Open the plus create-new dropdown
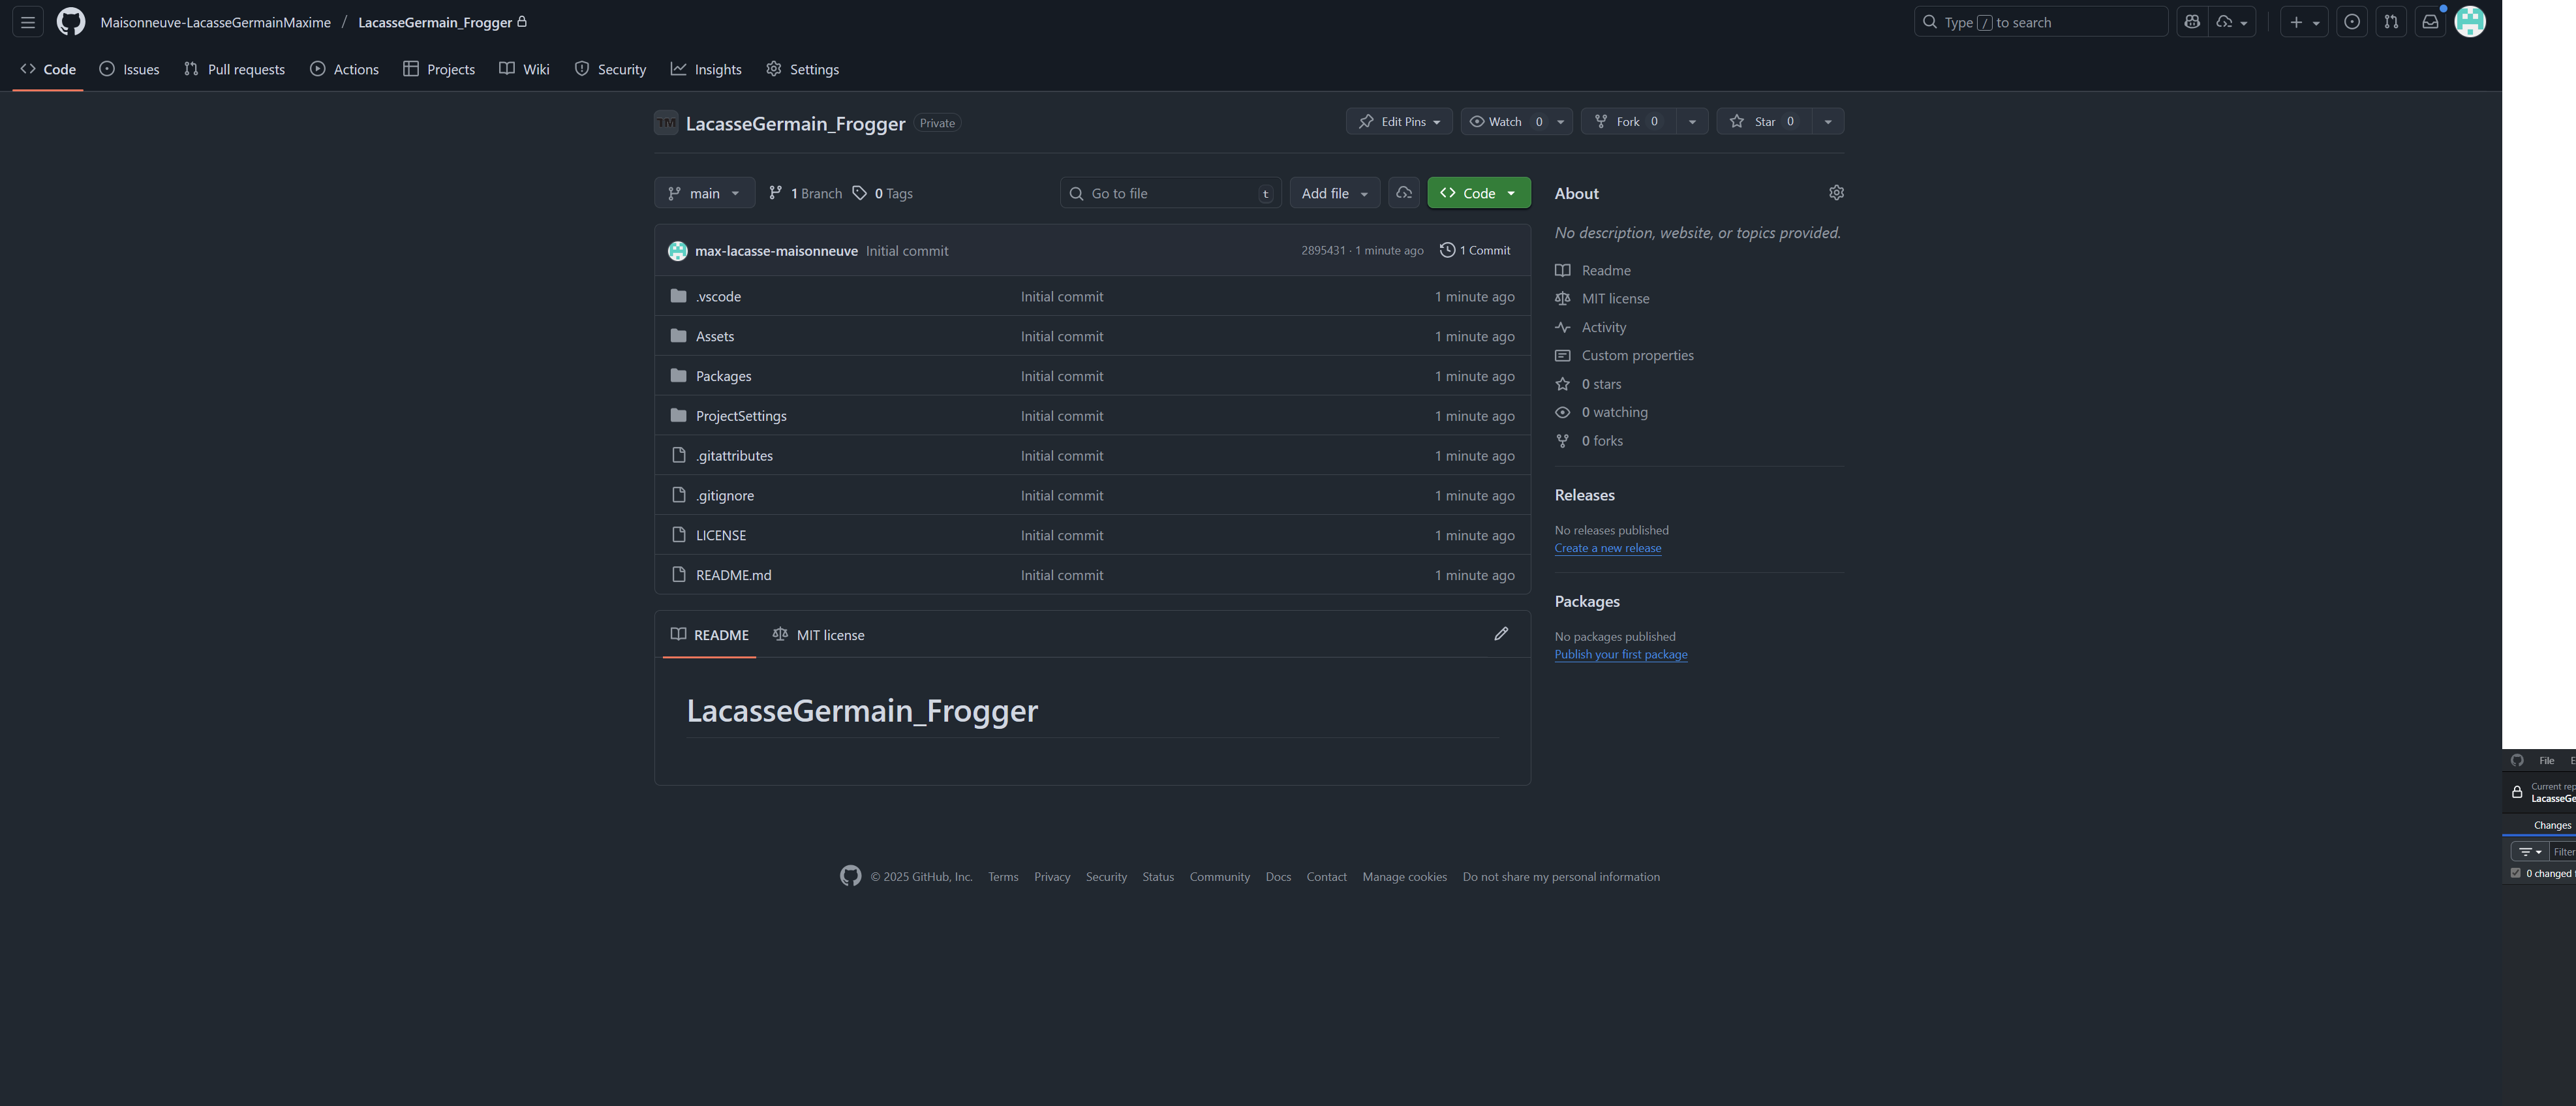The width and height of the screenshot is (2576, 1106). pyautogui.click(x=2304, y=22)
